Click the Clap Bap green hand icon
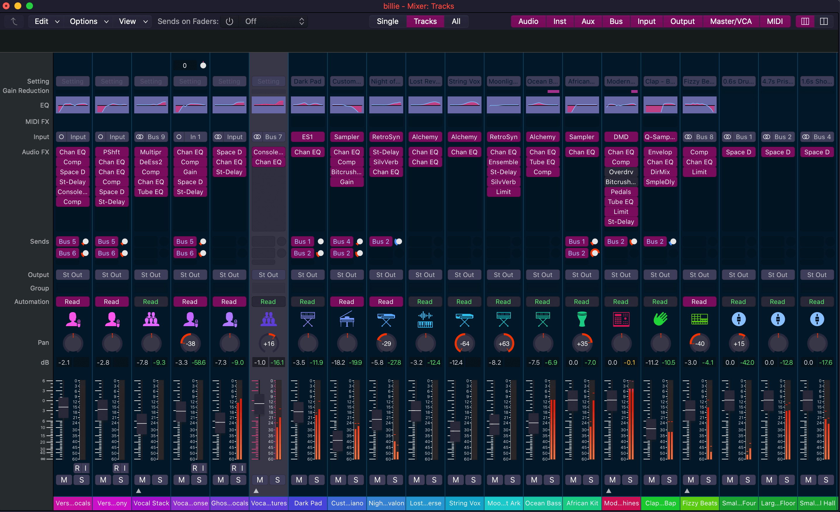The image size is (840, 512). pos(660,319)
